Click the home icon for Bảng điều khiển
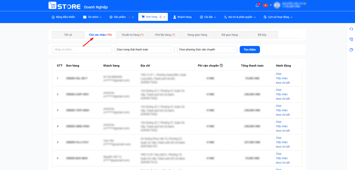Viewport: 355px width, 170px height. point(53,17)
